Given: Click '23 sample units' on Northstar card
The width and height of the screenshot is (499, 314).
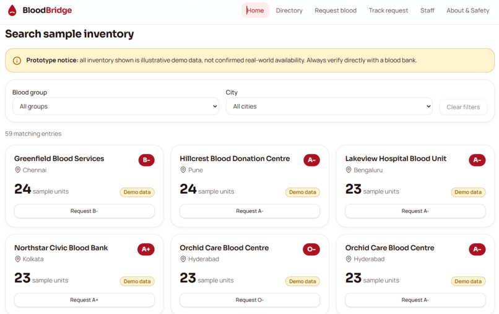Looking at the screenshot, I should [41, 278].
